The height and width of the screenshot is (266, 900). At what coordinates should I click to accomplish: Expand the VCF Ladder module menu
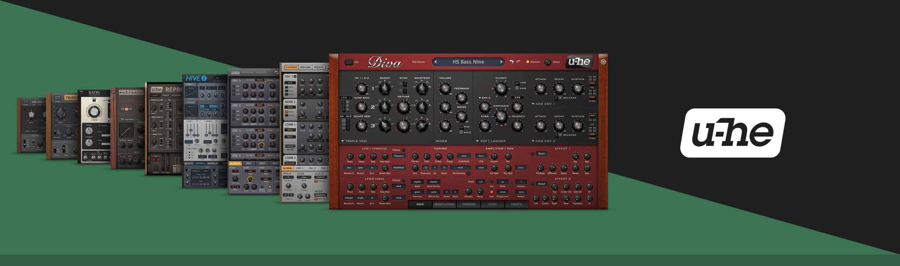coord(477,141)
